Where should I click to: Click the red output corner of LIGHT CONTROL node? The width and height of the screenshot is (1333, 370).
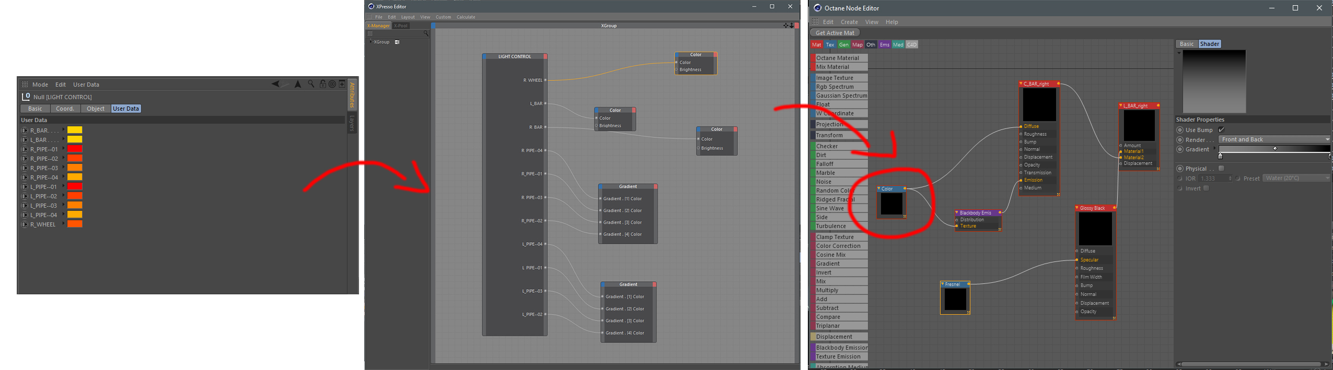[x=545, y=56]
